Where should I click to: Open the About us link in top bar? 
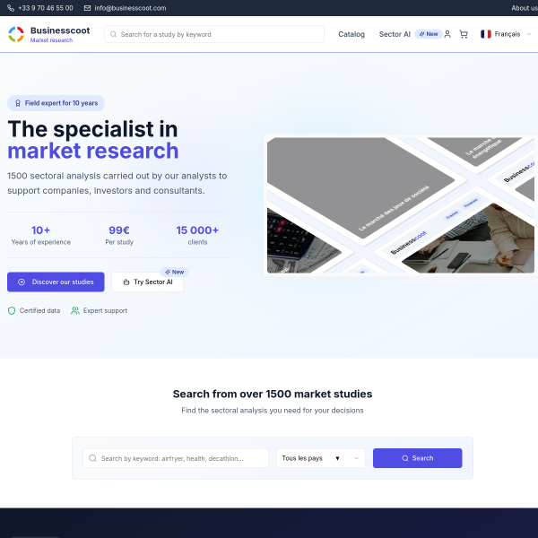coord(525,8)
